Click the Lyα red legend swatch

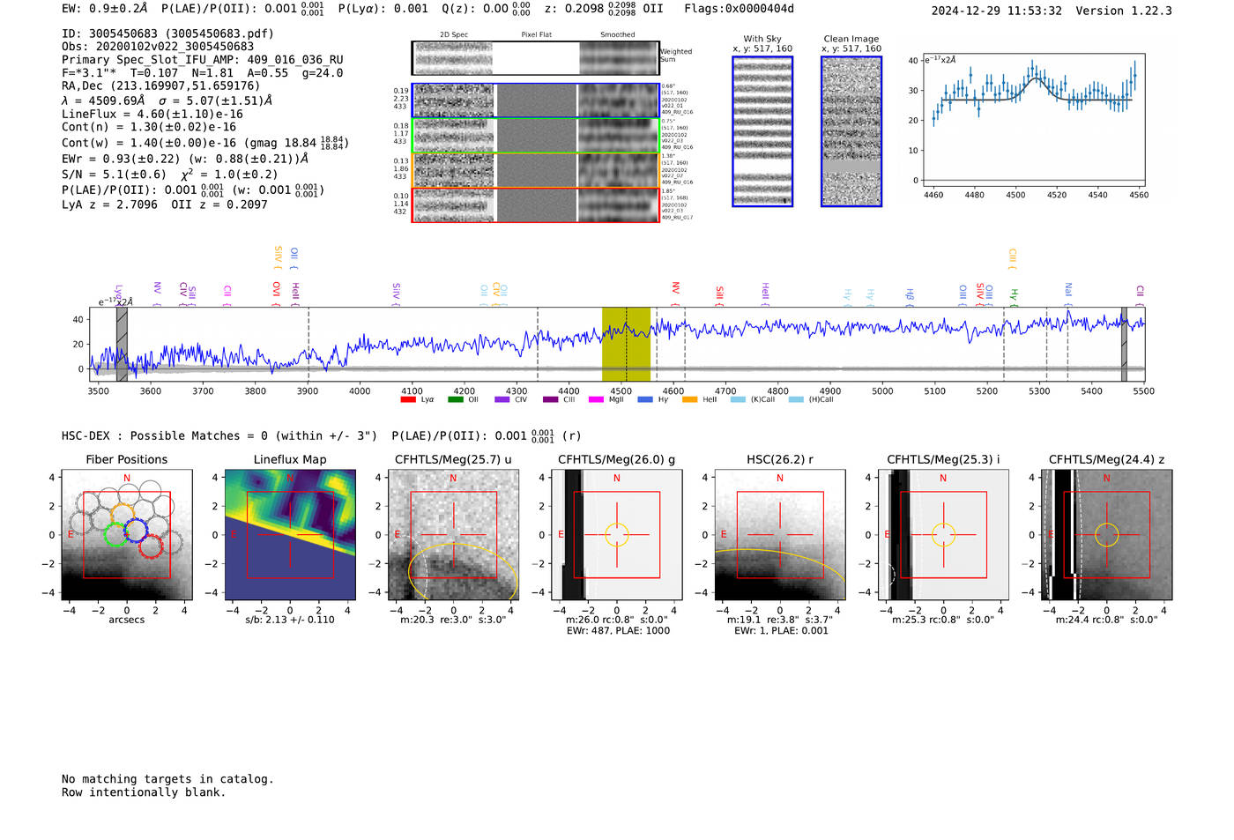tap(408, 400)
